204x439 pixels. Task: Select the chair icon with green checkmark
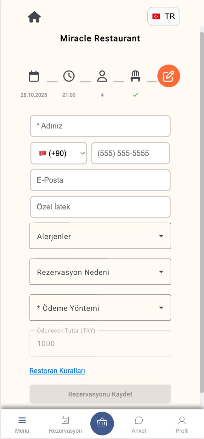click(x=135, y=76)
